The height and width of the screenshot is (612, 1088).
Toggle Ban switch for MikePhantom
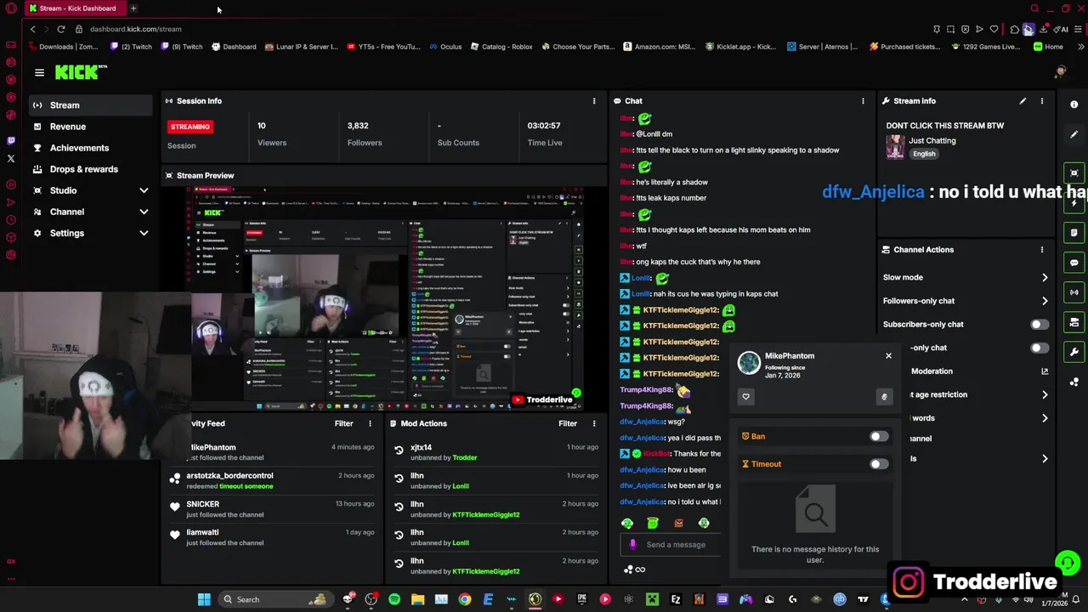[879, 437]
